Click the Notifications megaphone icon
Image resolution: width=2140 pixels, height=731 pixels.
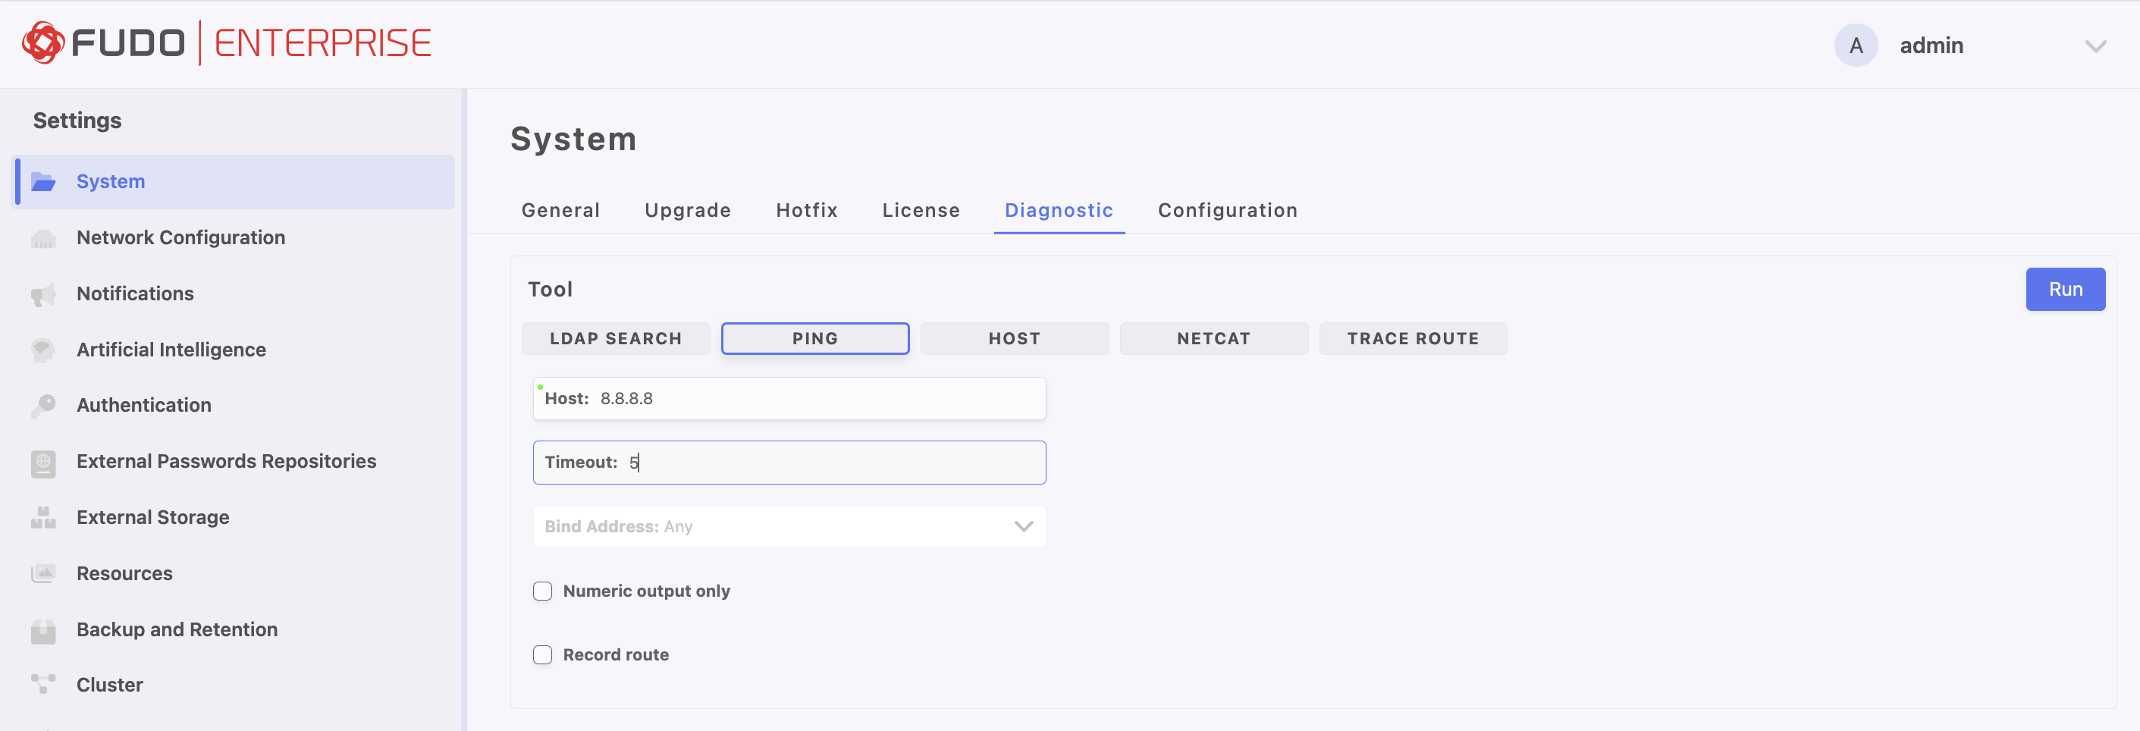(43, 294)
